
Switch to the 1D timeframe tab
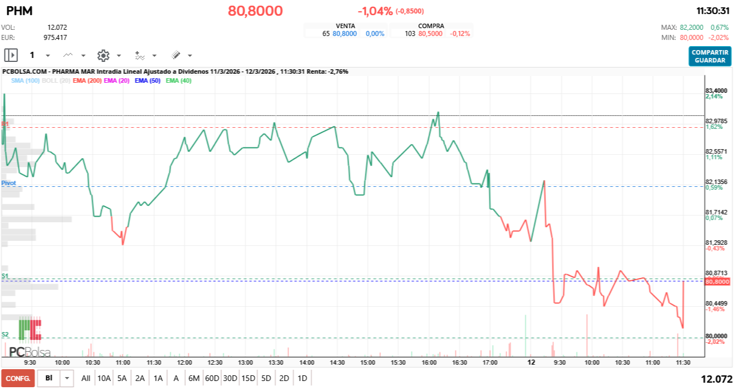pyautogui.click(x=301, y=379)
